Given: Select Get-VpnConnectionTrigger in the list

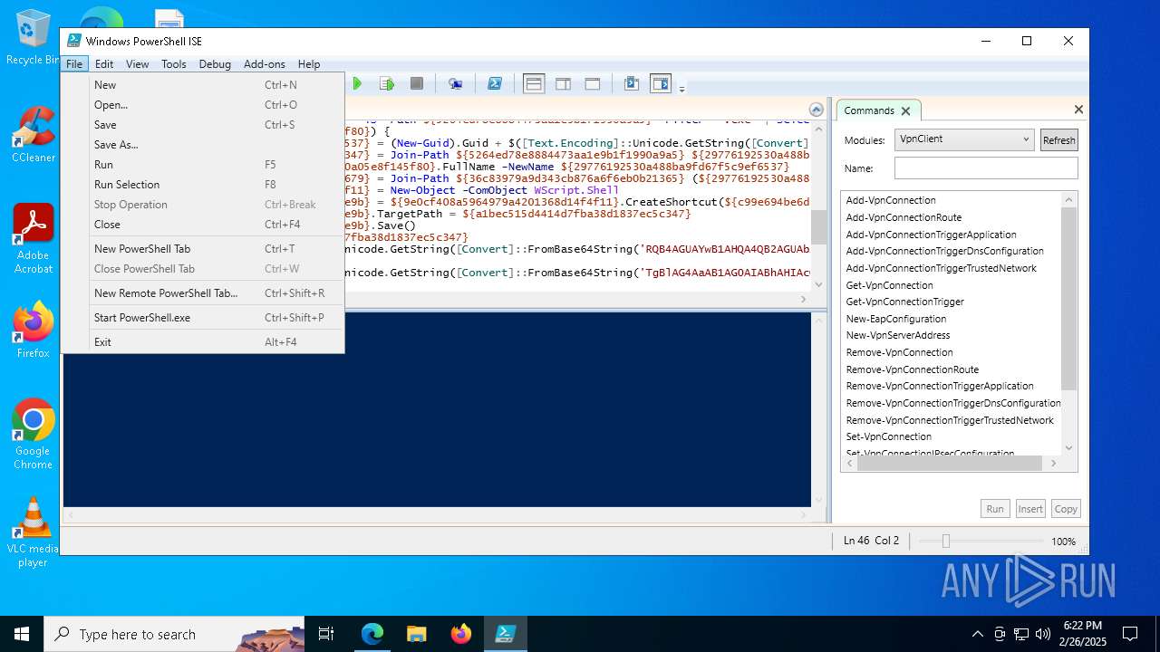Looking at the screenshot, I should (904, 302).
